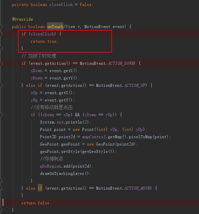199x214 pixels.
Task: Collapse the ACTION_MOVE else-if block fold marker
Action: (1, 188)
